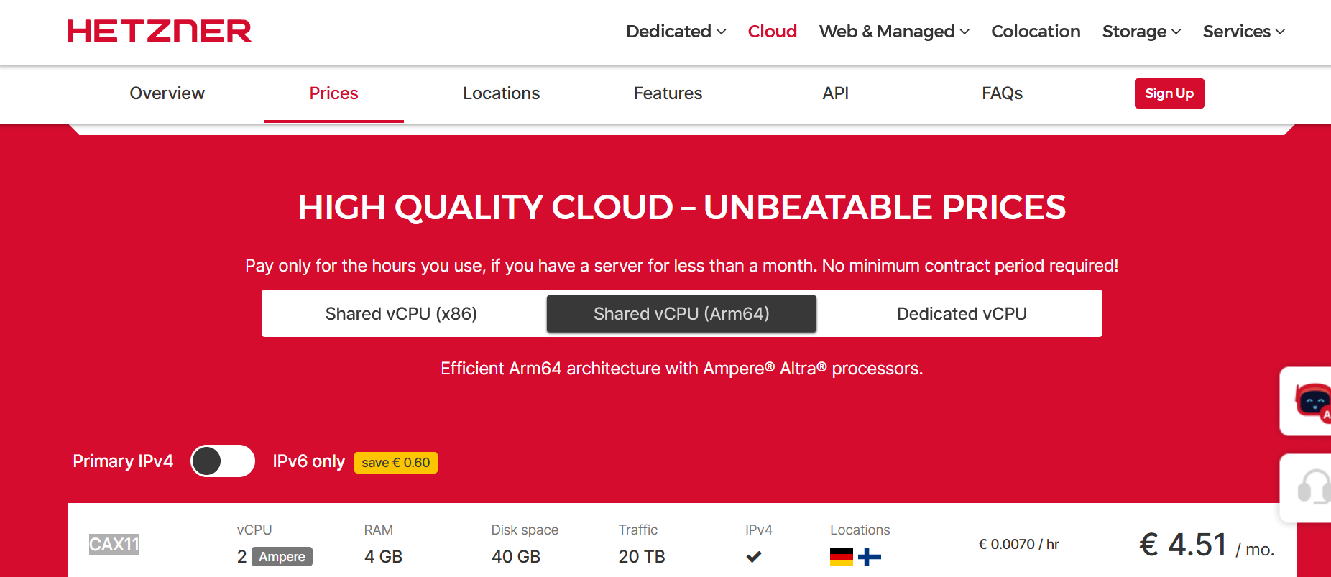
Task: Toggle Primary IPv4 / IPv6 only switch
Action: 223,461
